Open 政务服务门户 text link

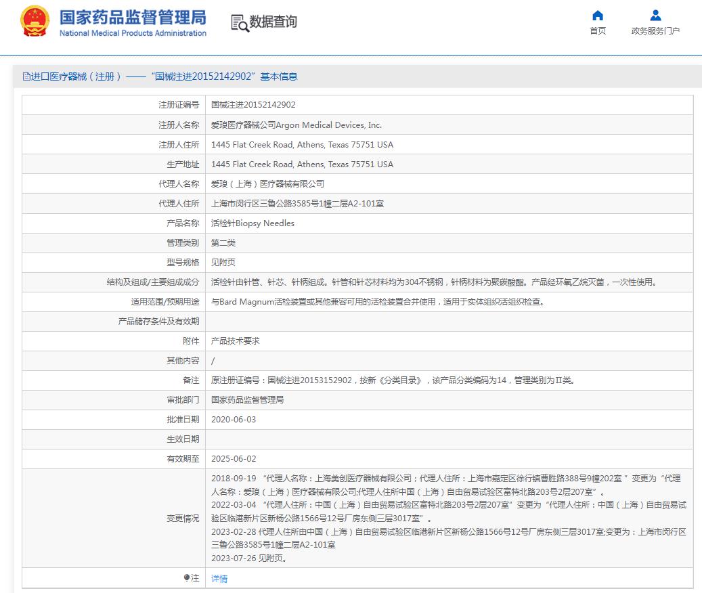[x=655, y=31]
